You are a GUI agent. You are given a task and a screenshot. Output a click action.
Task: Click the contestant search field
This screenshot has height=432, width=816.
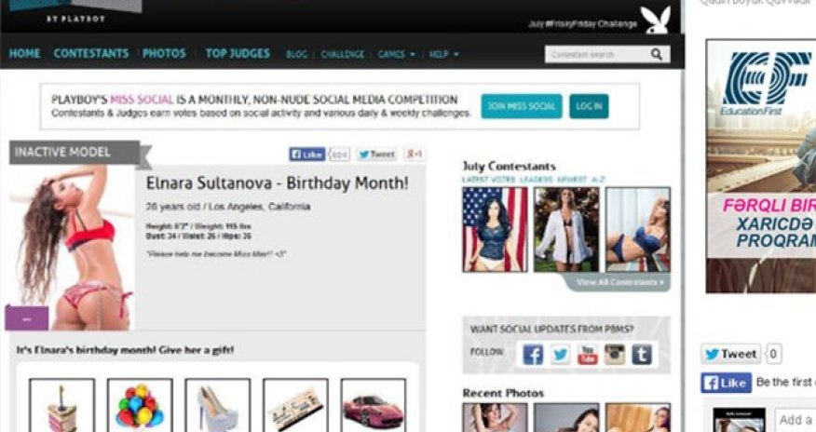click(x=597, y=54)
